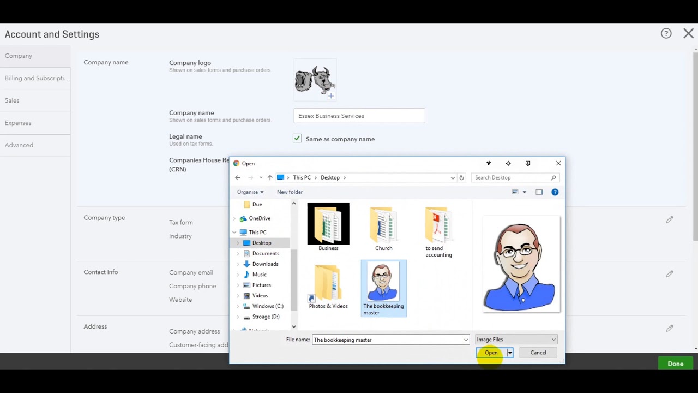Image resolution: width=698 pixels, height=393 pixels.
Task: Expand the File name dropdown arrow
Action: click(466, 340)
